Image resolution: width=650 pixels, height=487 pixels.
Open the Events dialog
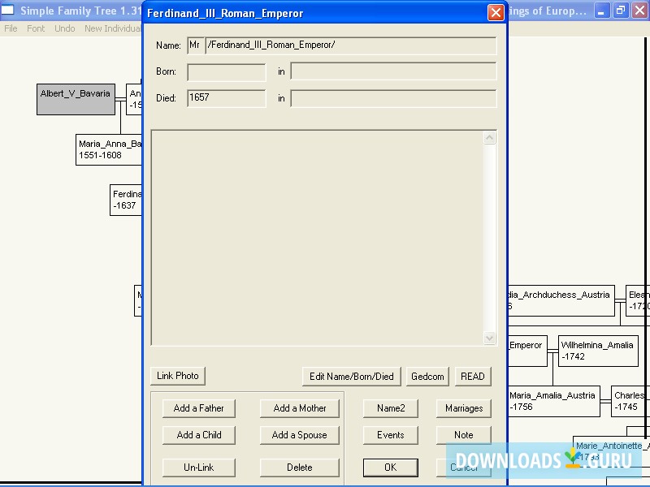coord(391,435)
